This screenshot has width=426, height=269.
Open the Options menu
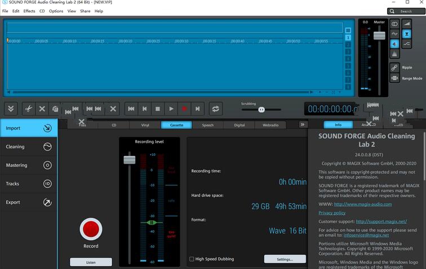click(56, 11)
